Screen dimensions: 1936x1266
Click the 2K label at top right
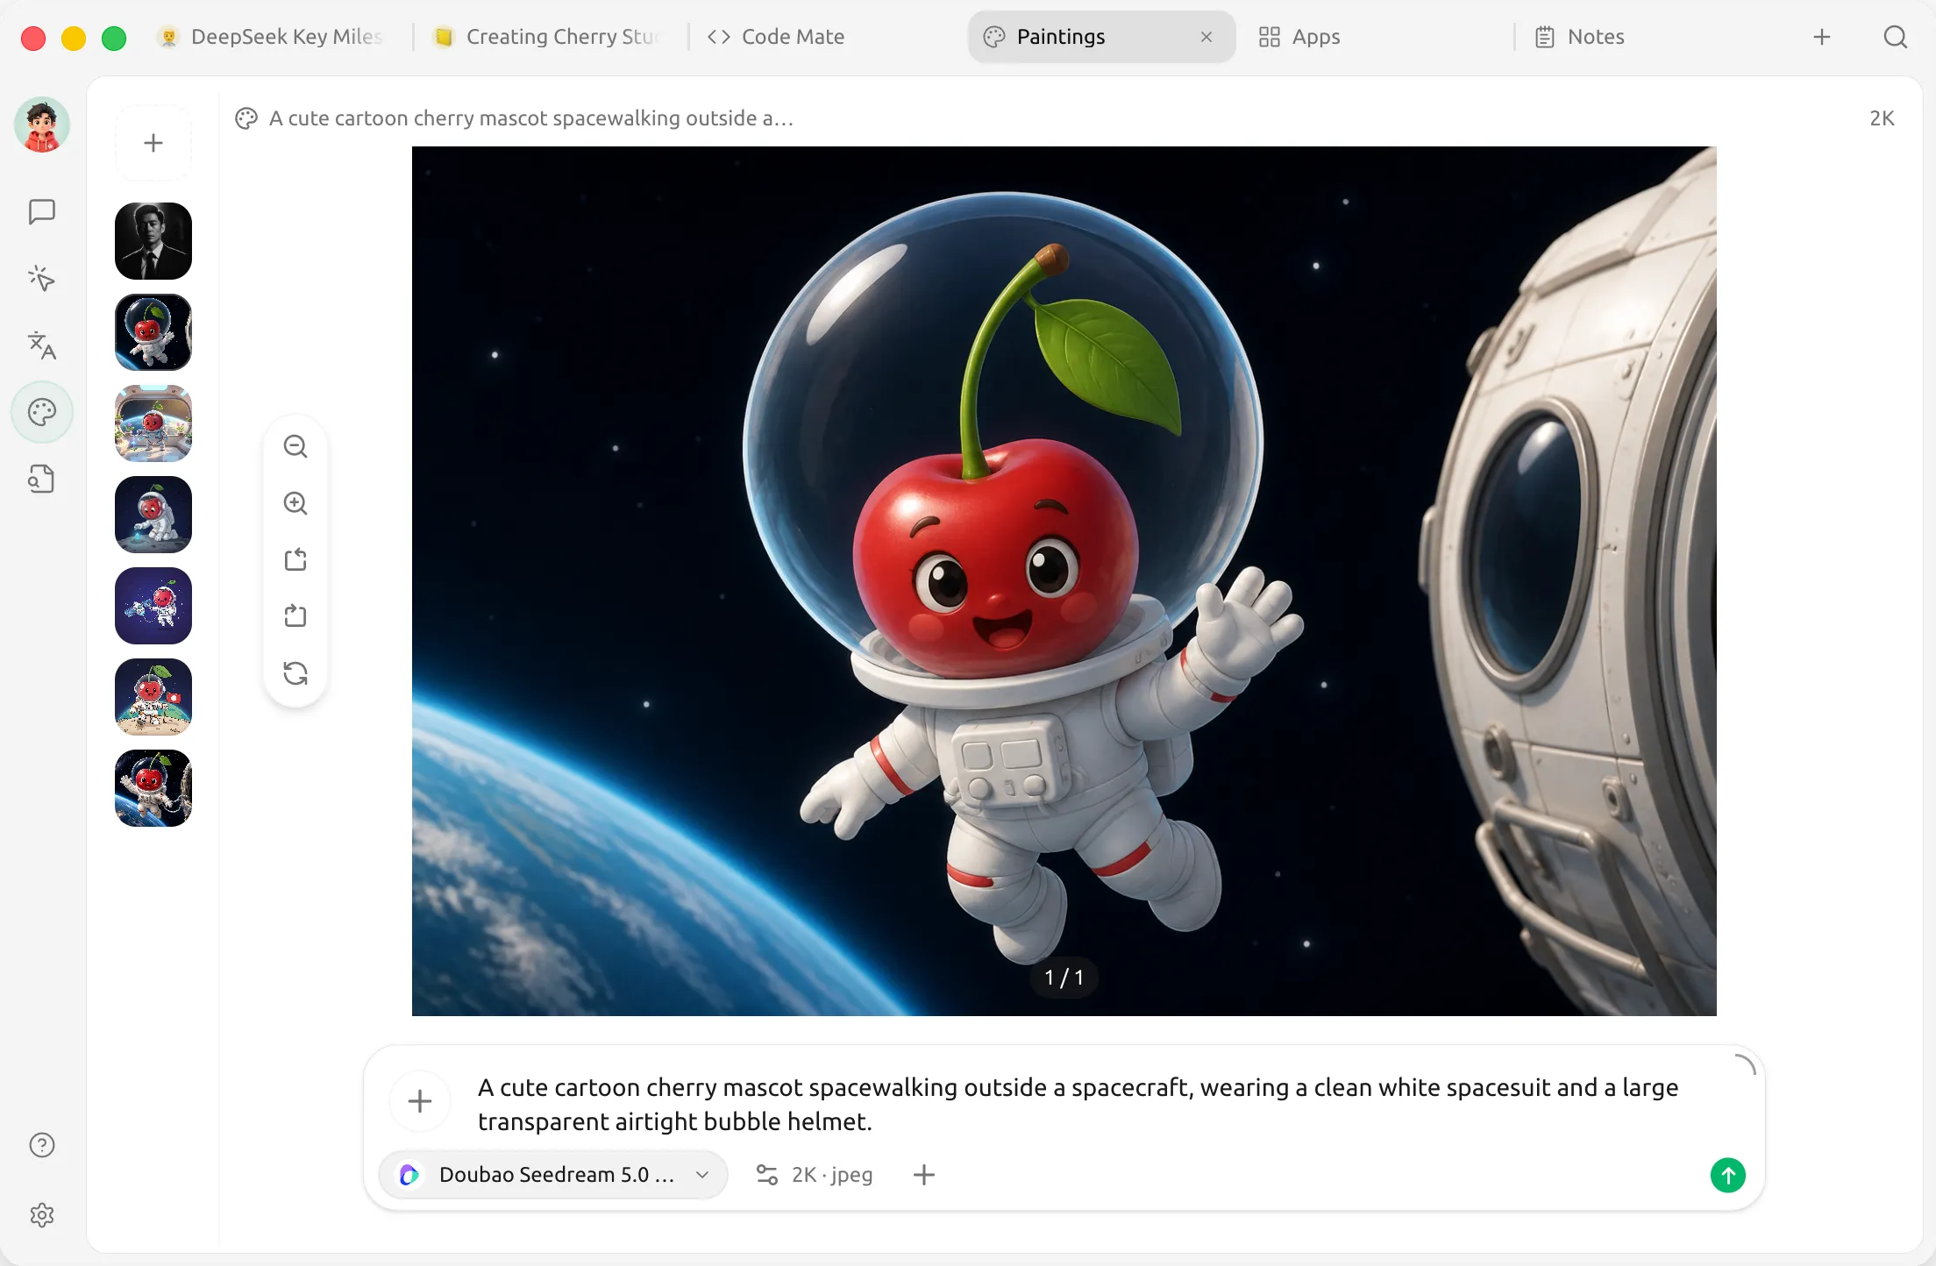pyautogui.click(x=1882, y=118)
